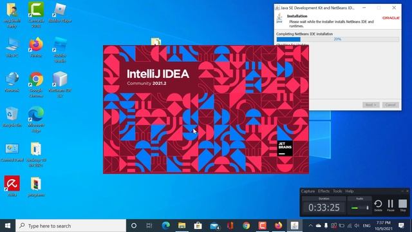
Task: Open File Explorer from the taskbar
Action: [x=182, y=226]
